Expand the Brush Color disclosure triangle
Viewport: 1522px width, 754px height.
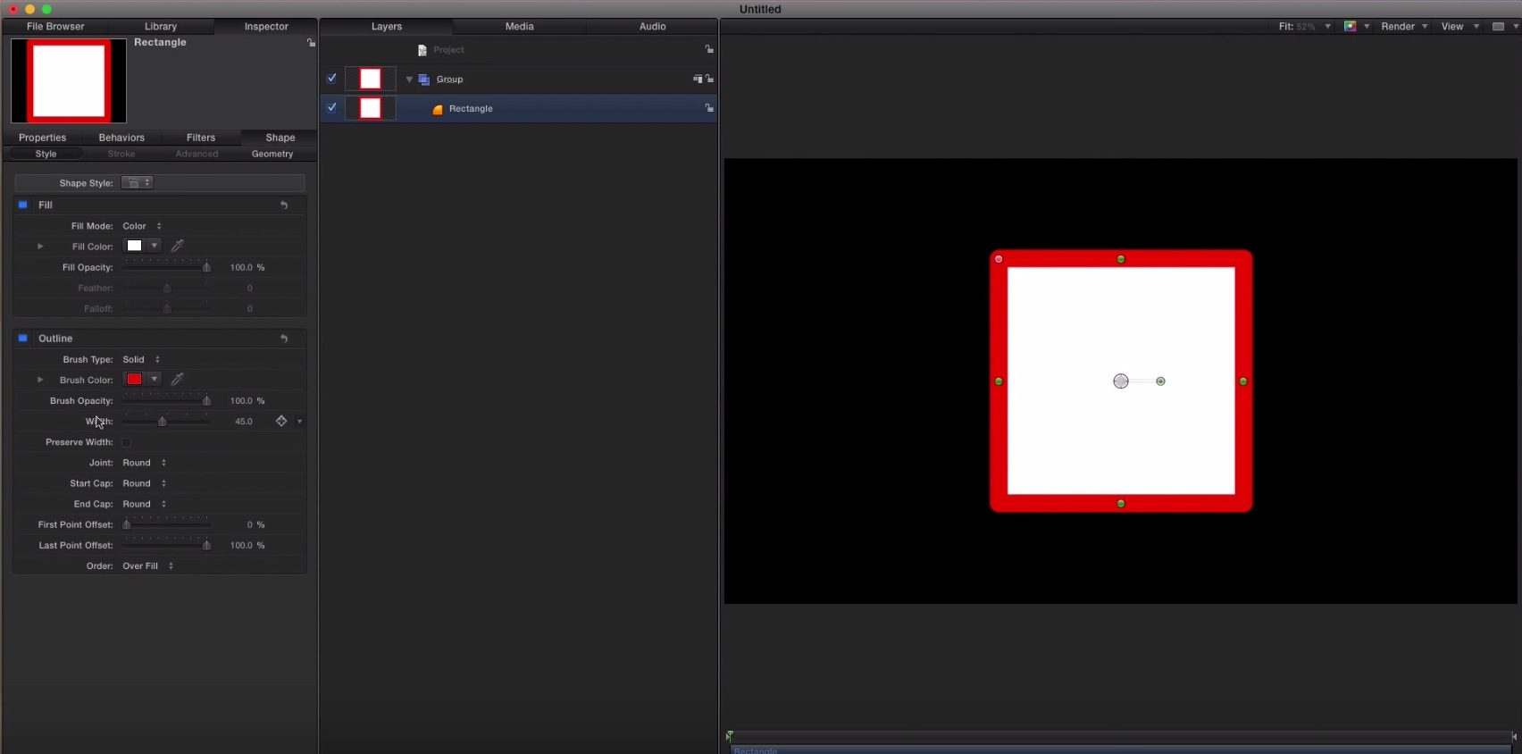[x=40, y=380]
